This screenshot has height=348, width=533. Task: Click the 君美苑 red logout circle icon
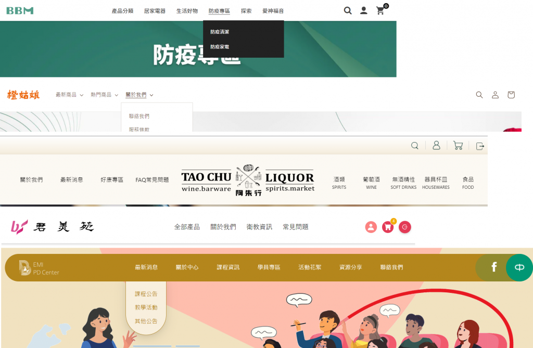coord(404,227)
